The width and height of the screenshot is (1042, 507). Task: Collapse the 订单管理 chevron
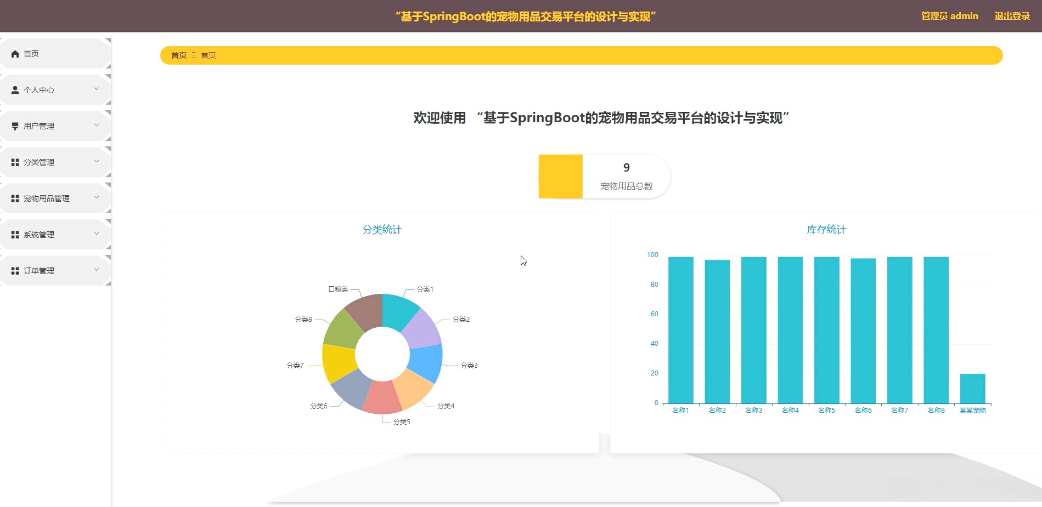pos(97,270)
